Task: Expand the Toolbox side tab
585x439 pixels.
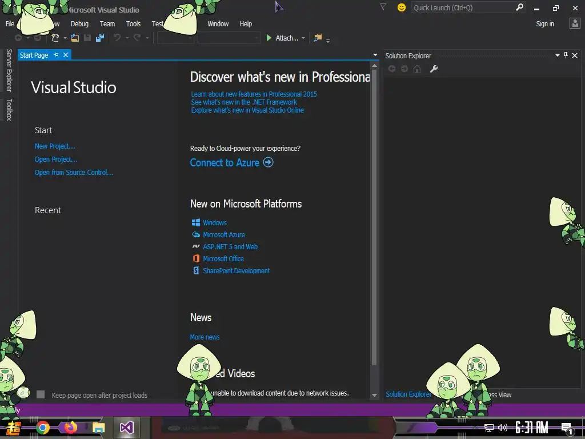Action: tap(9, 110)
